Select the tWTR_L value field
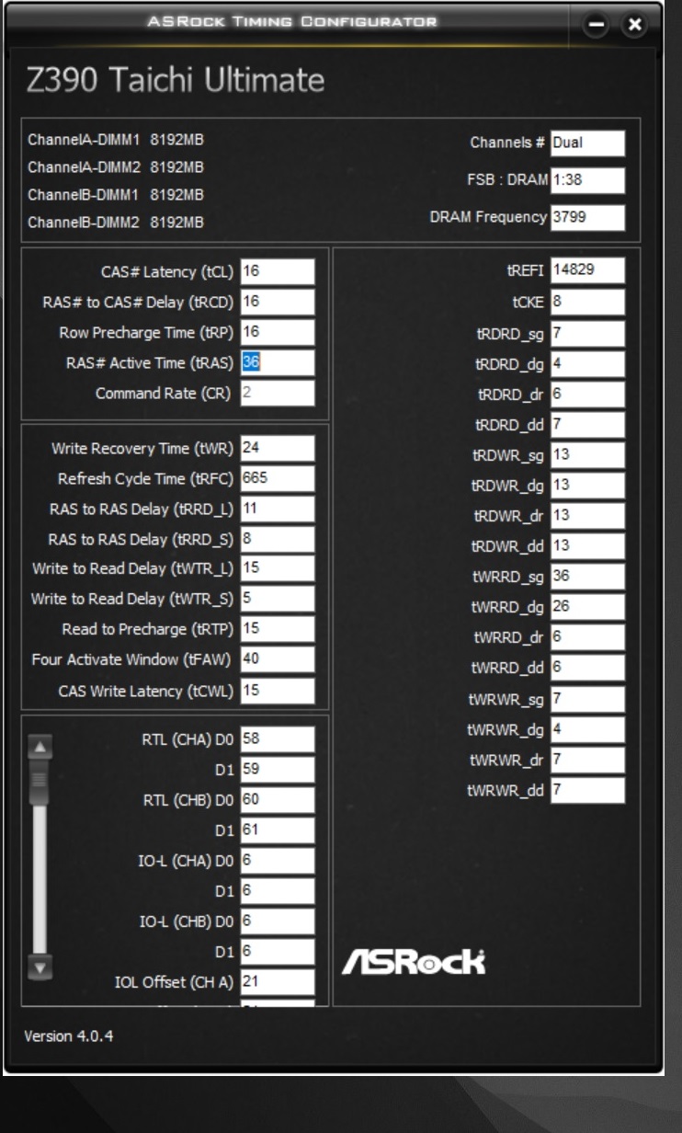The height and width of the screenshot is (1133, 682). (x=278, y=568)
